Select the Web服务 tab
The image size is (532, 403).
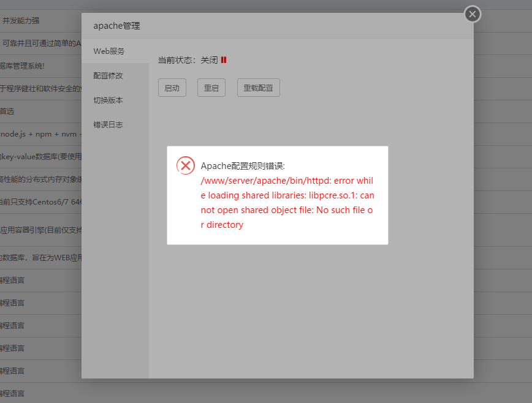[x=115, y=51]
